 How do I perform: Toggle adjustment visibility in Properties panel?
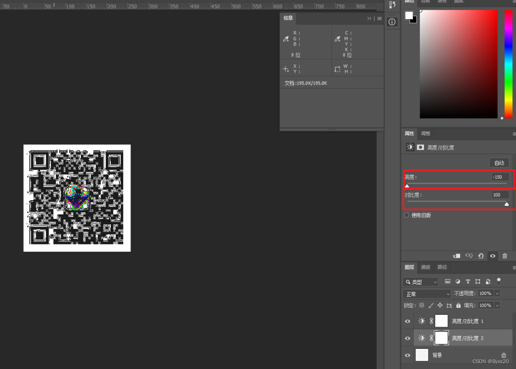pos(493,256)
